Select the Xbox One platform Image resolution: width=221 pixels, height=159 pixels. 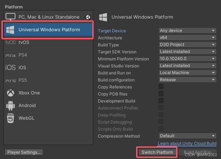click(x=48, y=93)
